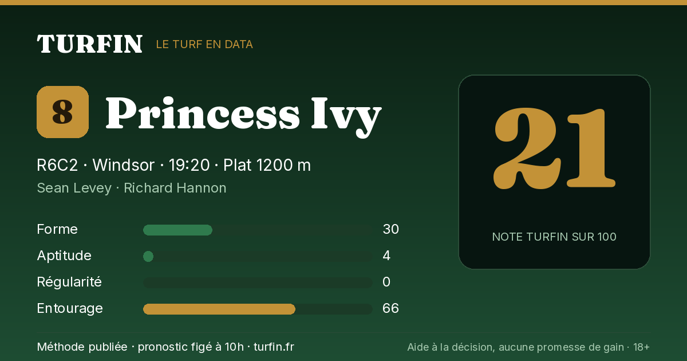Click the number 8 gold badge

[x=62, y=112]
